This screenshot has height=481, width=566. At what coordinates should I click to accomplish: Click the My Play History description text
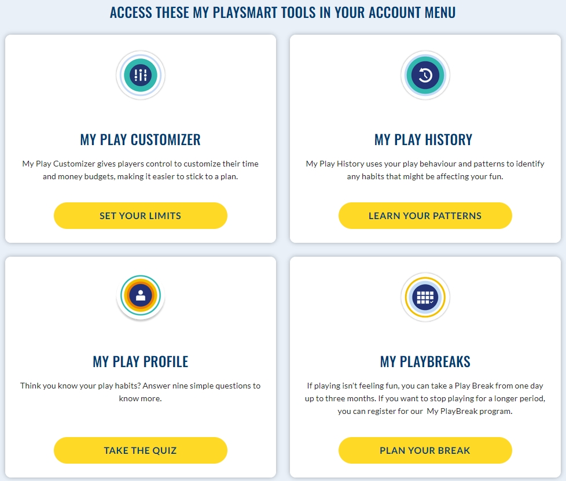point(425,169)
